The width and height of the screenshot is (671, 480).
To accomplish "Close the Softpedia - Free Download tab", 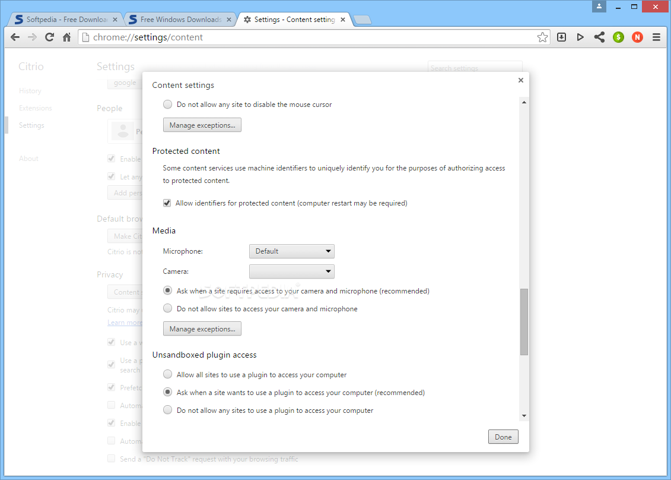I will [x=115, y=20].
